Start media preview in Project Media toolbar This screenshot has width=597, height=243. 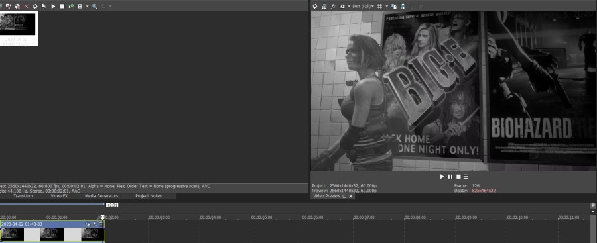(53, 6)
